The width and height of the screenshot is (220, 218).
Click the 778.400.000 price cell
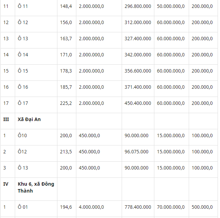click(138, 207)
